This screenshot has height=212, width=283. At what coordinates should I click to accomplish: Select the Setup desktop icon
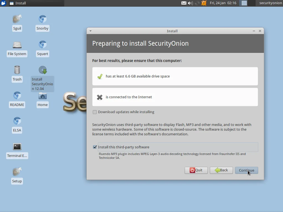coord(17,176)
